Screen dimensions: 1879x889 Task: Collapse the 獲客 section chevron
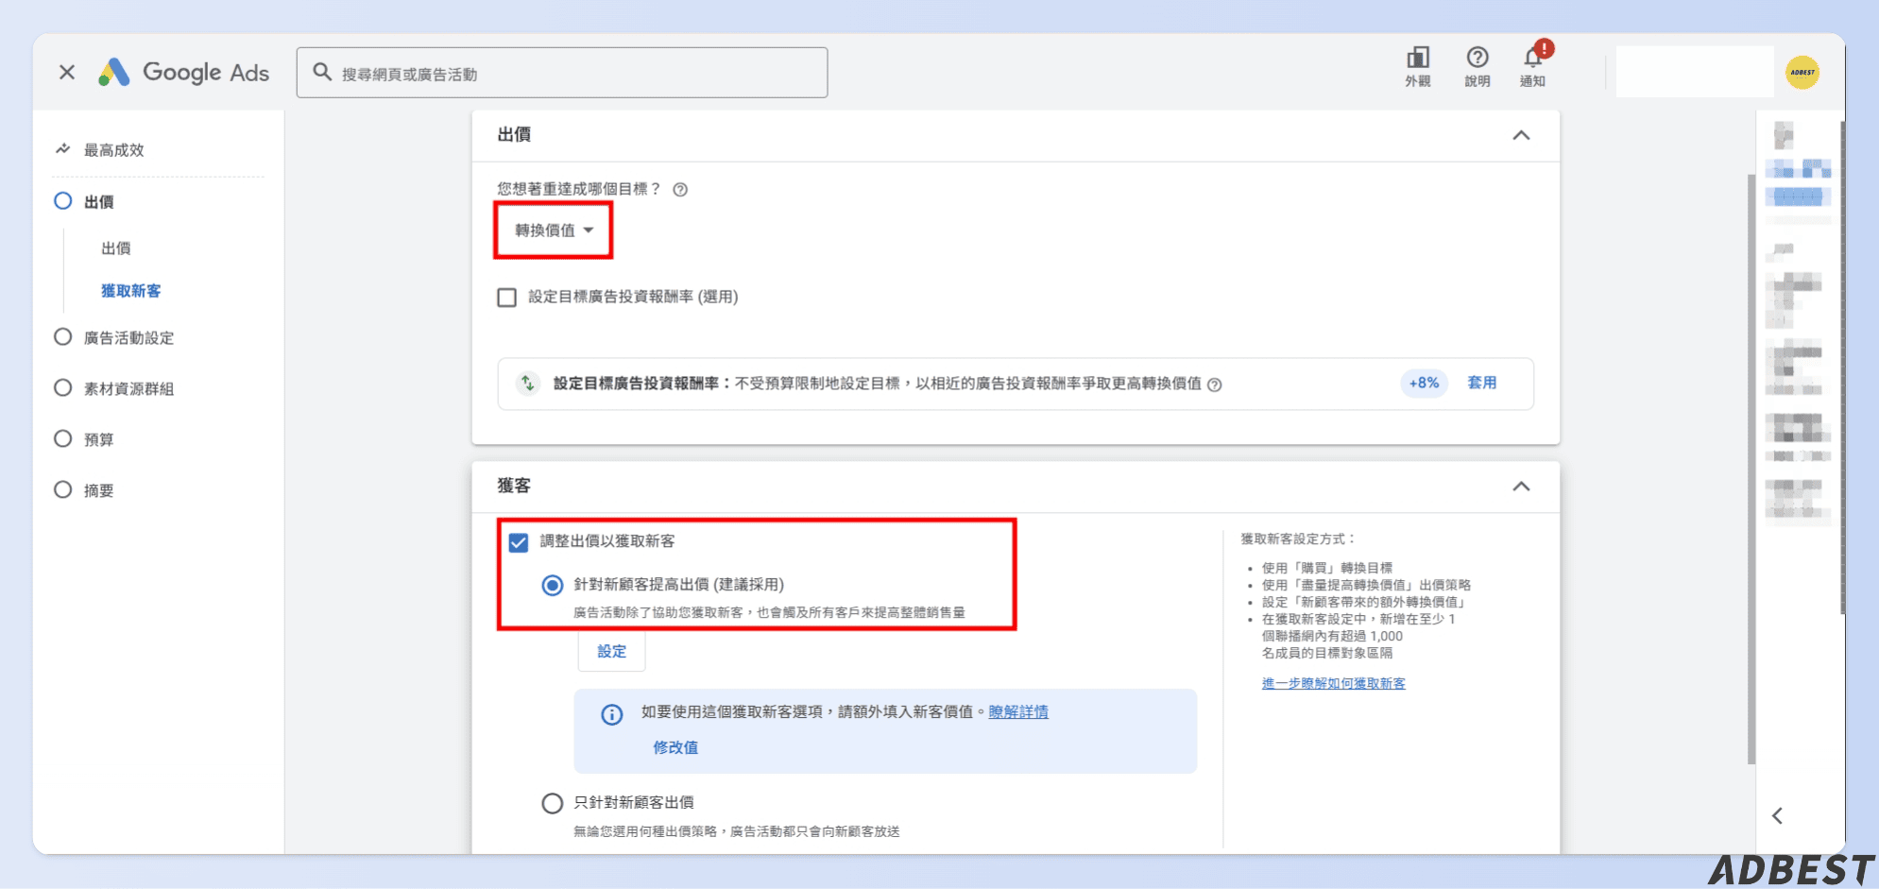(1521, 487)
